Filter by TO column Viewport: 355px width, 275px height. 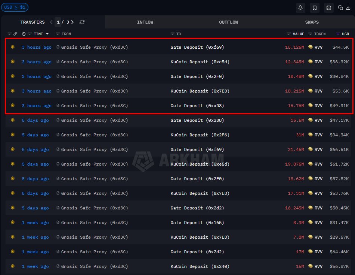(x=172, y=34)
